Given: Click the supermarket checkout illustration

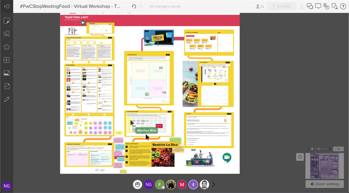Looking at the screenshot, I should 200,158.
